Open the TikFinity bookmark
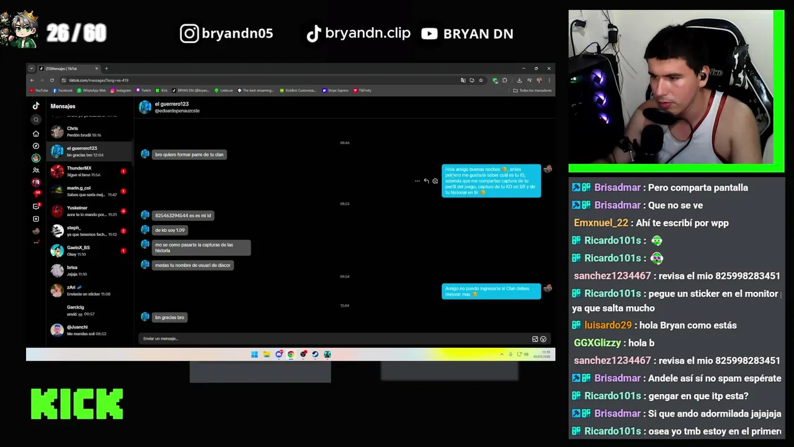 coord(362,91)
